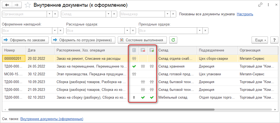This screenshot has width=280, height=123.
Task: Click the Организация column header
Action: coord(258,50)
